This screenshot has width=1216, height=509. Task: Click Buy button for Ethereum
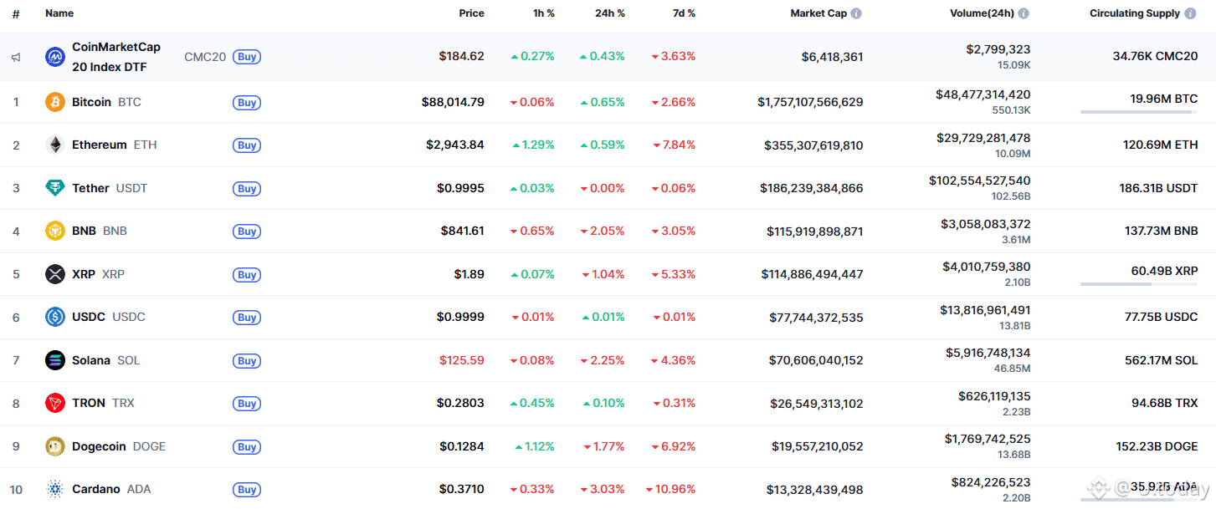247,145
